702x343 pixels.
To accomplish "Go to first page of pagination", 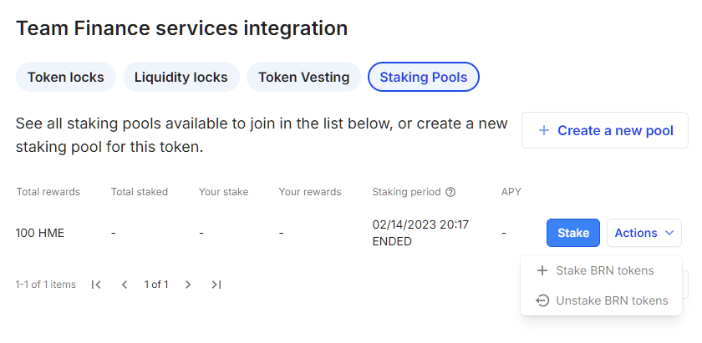I will [x=96, y=285].
